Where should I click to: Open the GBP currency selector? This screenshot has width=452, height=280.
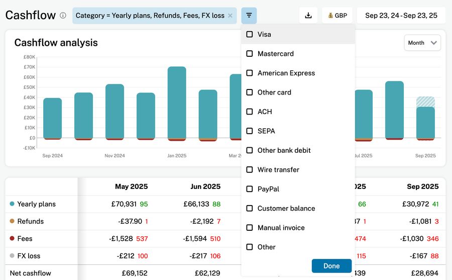337,16
